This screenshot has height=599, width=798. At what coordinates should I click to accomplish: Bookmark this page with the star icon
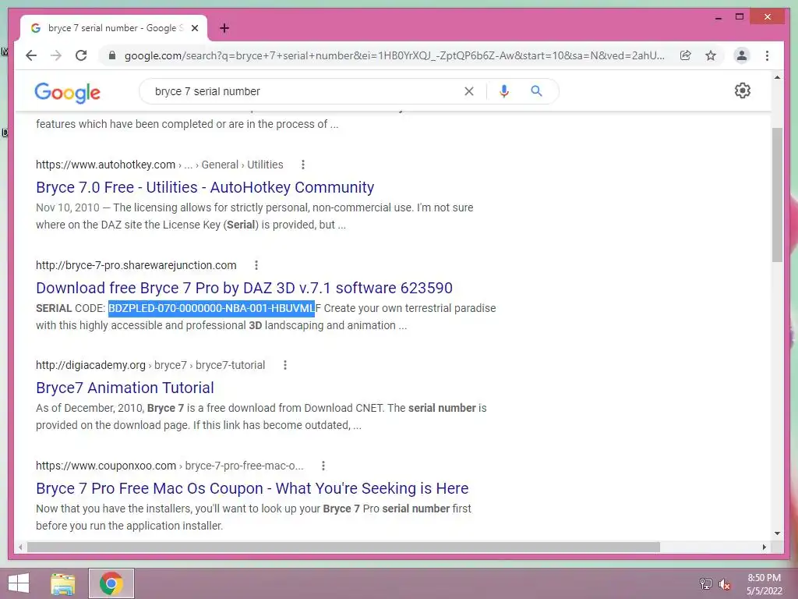[711, 55]
